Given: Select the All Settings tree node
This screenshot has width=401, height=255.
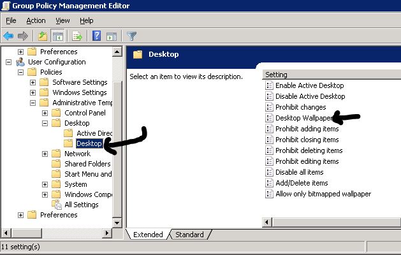Looking at the screenshot, I should point(81,205).
